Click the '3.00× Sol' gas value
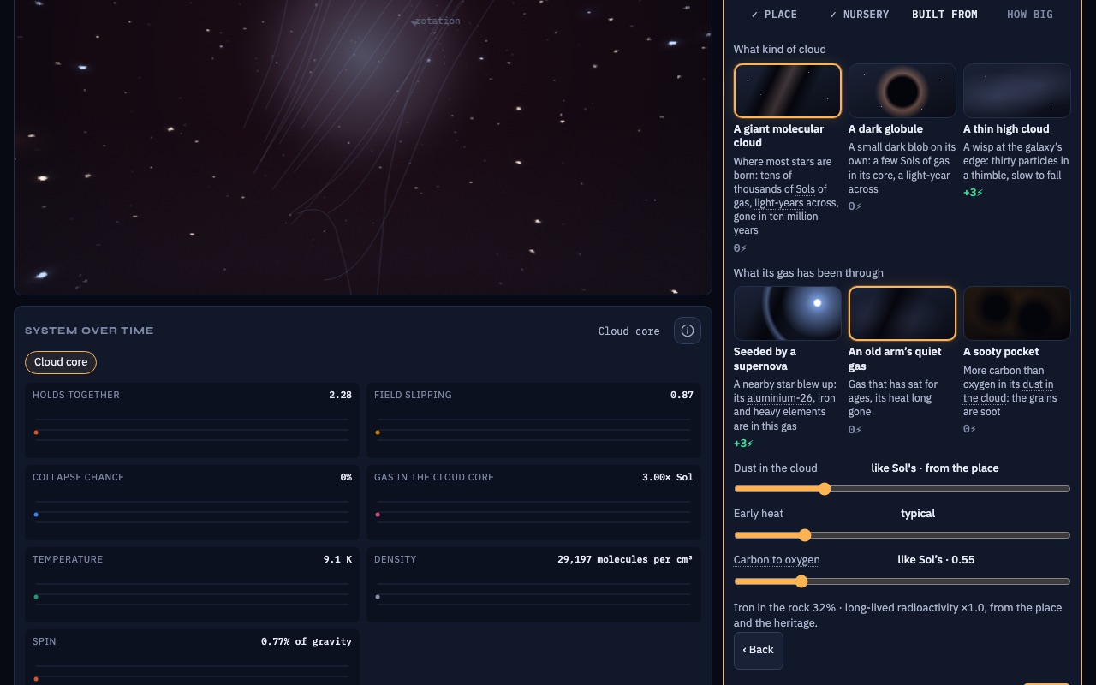Viewport: 1096px width, 685px height. [x=668, y=477]
